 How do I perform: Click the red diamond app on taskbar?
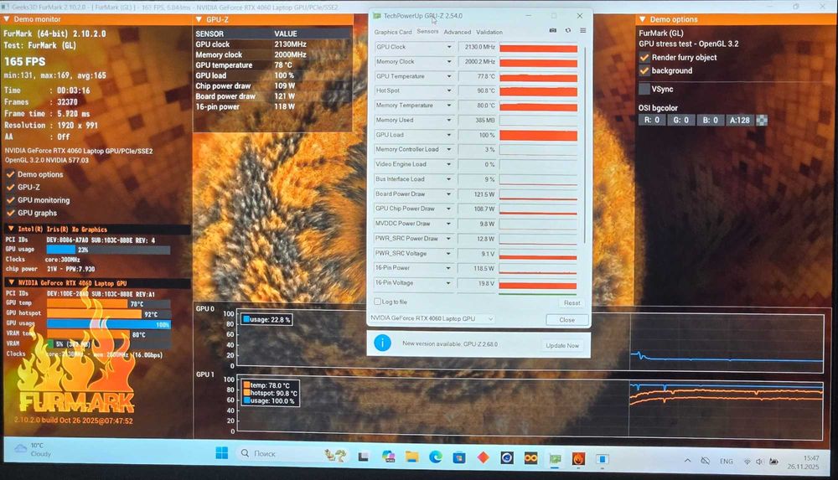coord(484,457)
